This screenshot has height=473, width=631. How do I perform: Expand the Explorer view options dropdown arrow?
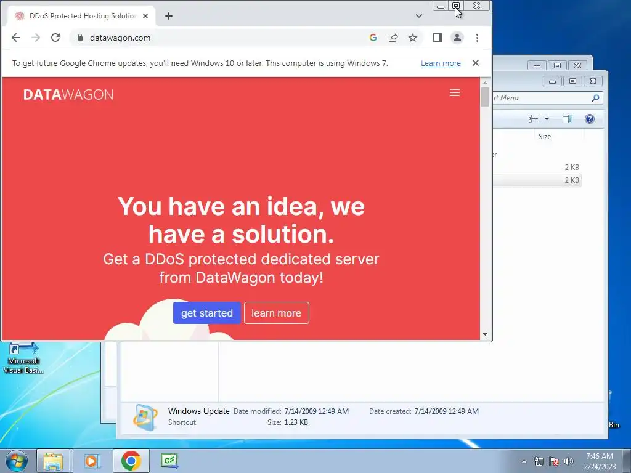547,119
